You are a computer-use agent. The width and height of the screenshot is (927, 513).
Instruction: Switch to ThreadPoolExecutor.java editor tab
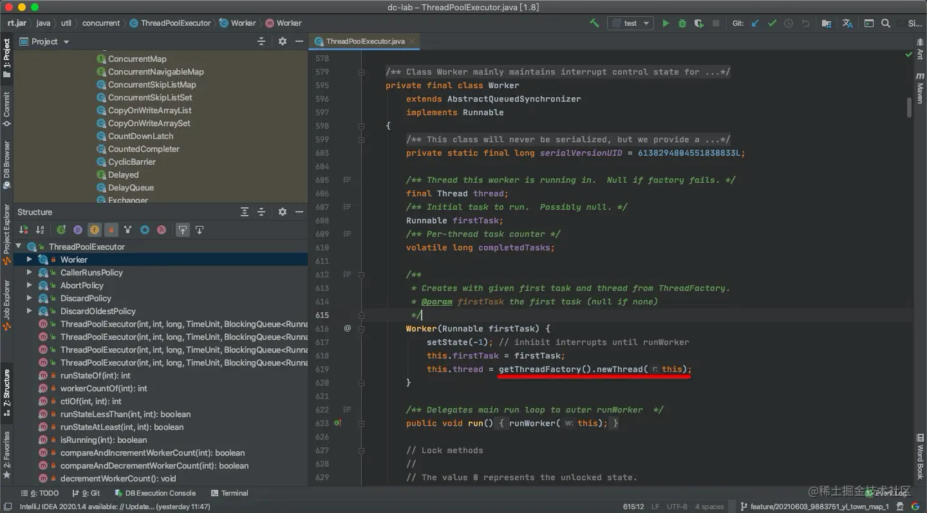365,41
